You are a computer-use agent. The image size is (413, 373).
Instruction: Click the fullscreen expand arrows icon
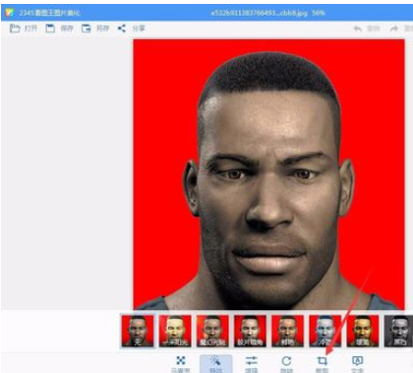(181, 360)
